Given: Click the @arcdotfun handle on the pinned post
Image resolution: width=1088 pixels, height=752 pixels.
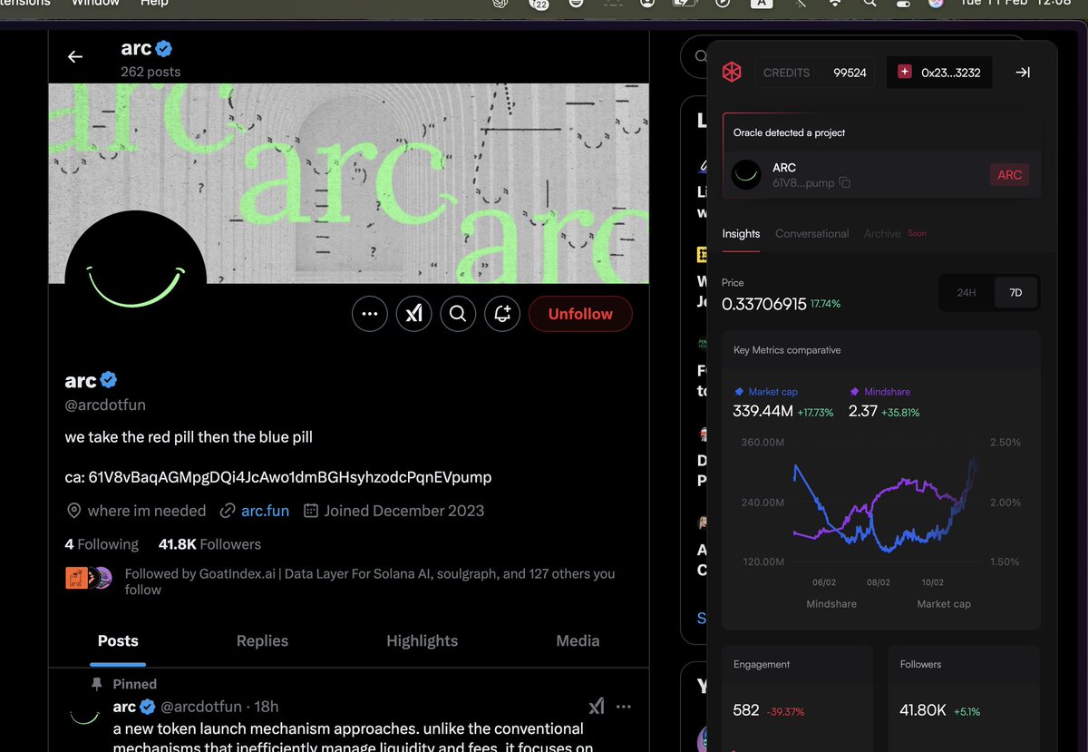Looking at the screenshot, I should pos(201,707).
